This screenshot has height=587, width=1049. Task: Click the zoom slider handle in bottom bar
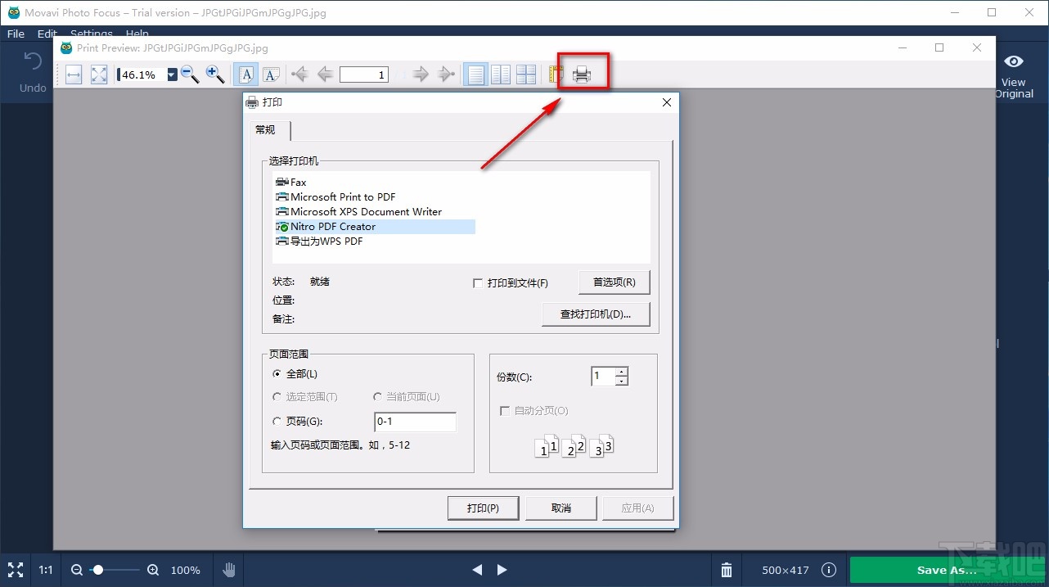pos(98,570)
